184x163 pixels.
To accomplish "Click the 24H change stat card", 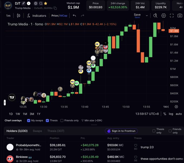I will (118, 5).
